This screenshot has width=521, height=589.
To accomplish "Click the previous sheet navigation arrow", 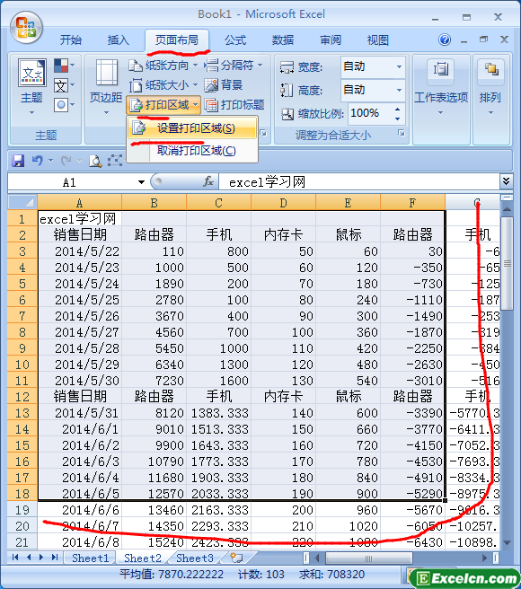I will click(x=29, y=558).
